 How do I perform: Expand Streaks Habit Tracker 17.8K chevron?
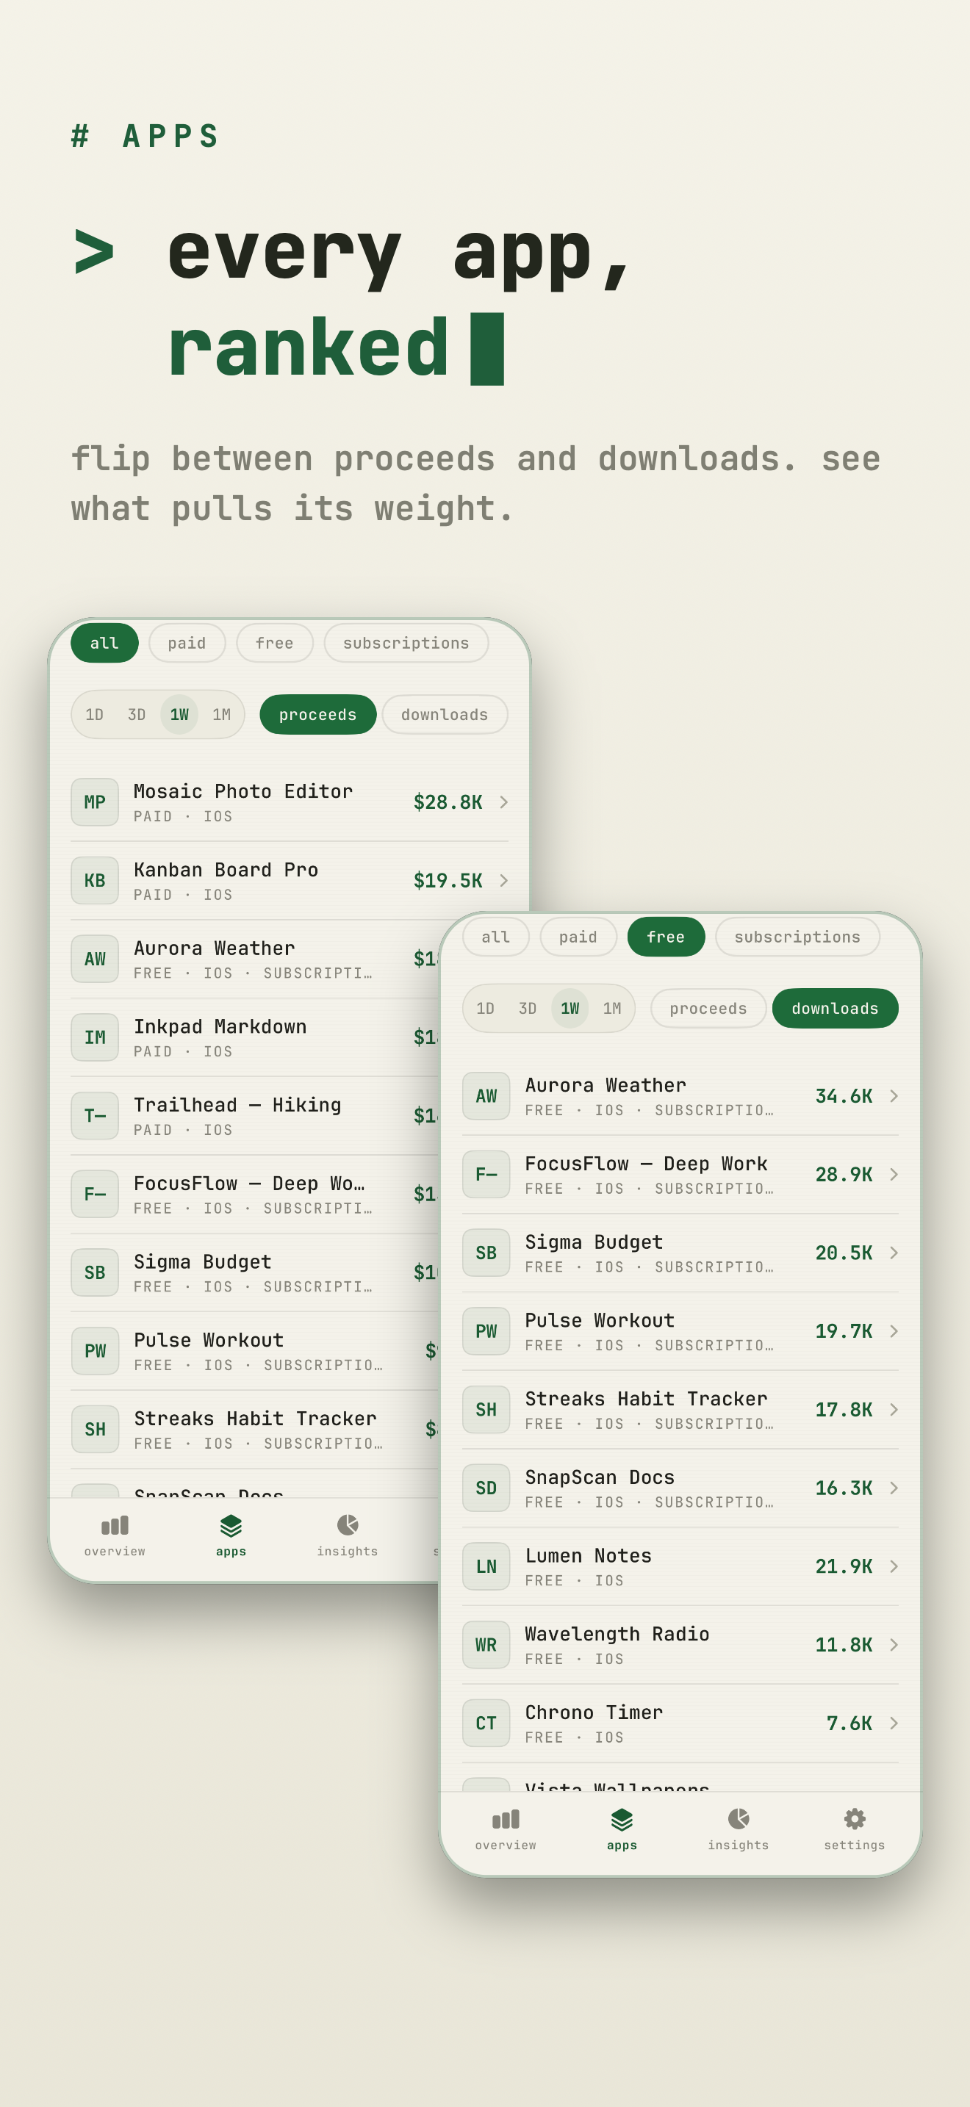tap(894, 1410)
